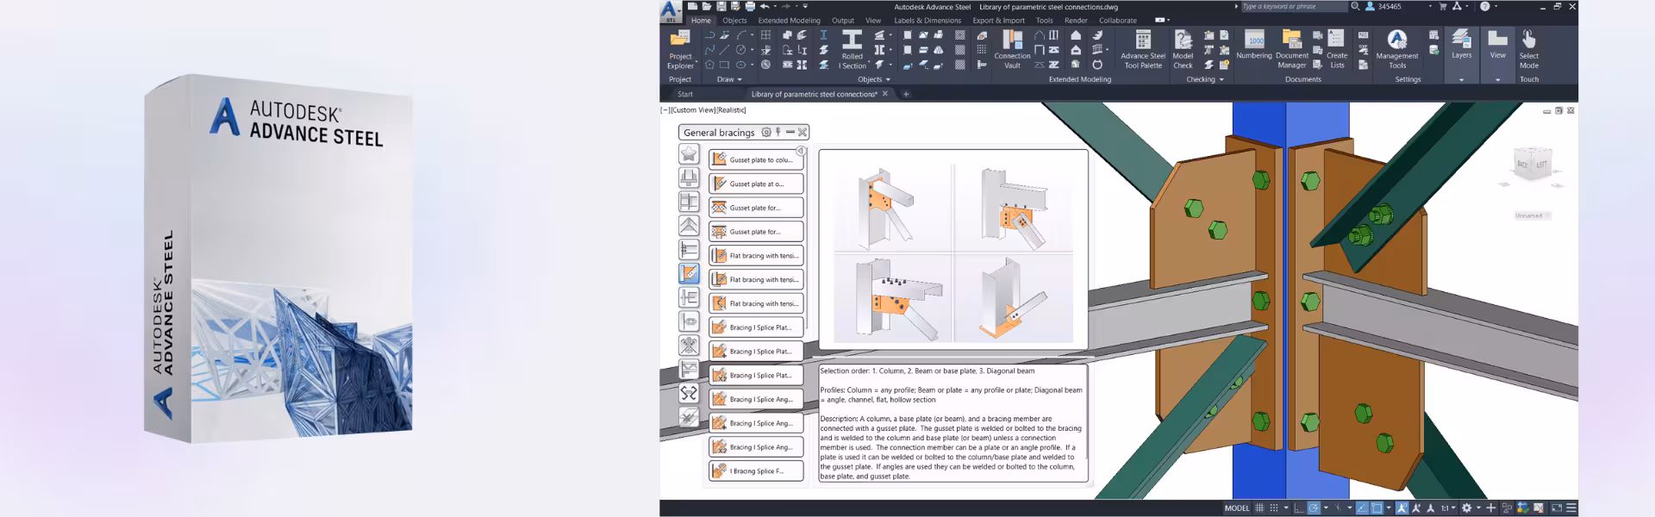1655x517 pixels.
Task: Open the Export & Import ribbon tab
Action: (998, 21)
